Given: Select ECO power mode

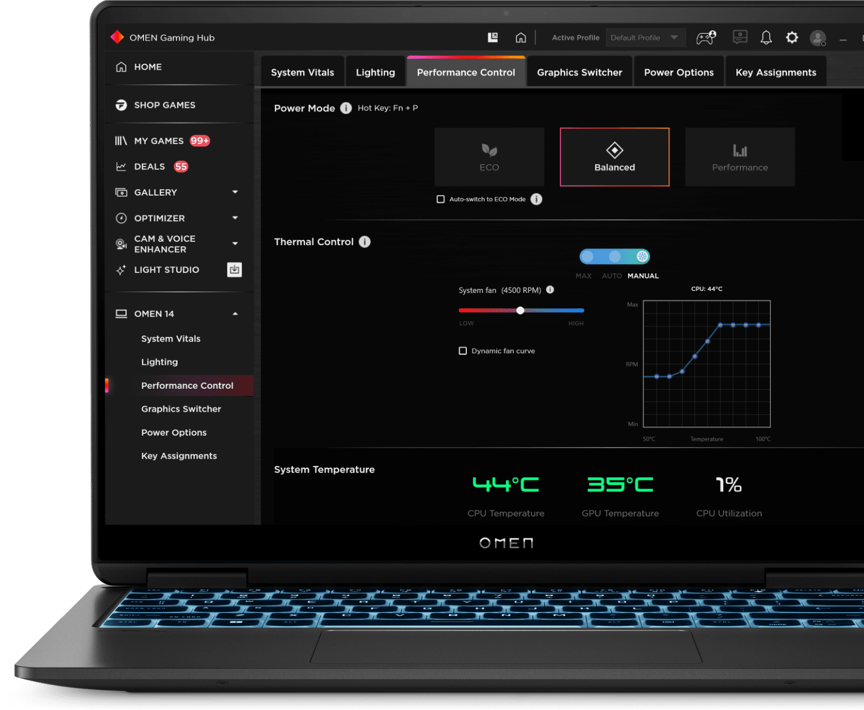Looking at the screenshot, I should tap(489, 157).
